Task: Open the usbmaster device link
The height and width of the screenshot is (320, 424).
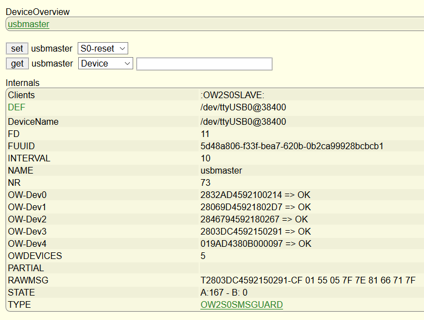Action: click(28, 24)
